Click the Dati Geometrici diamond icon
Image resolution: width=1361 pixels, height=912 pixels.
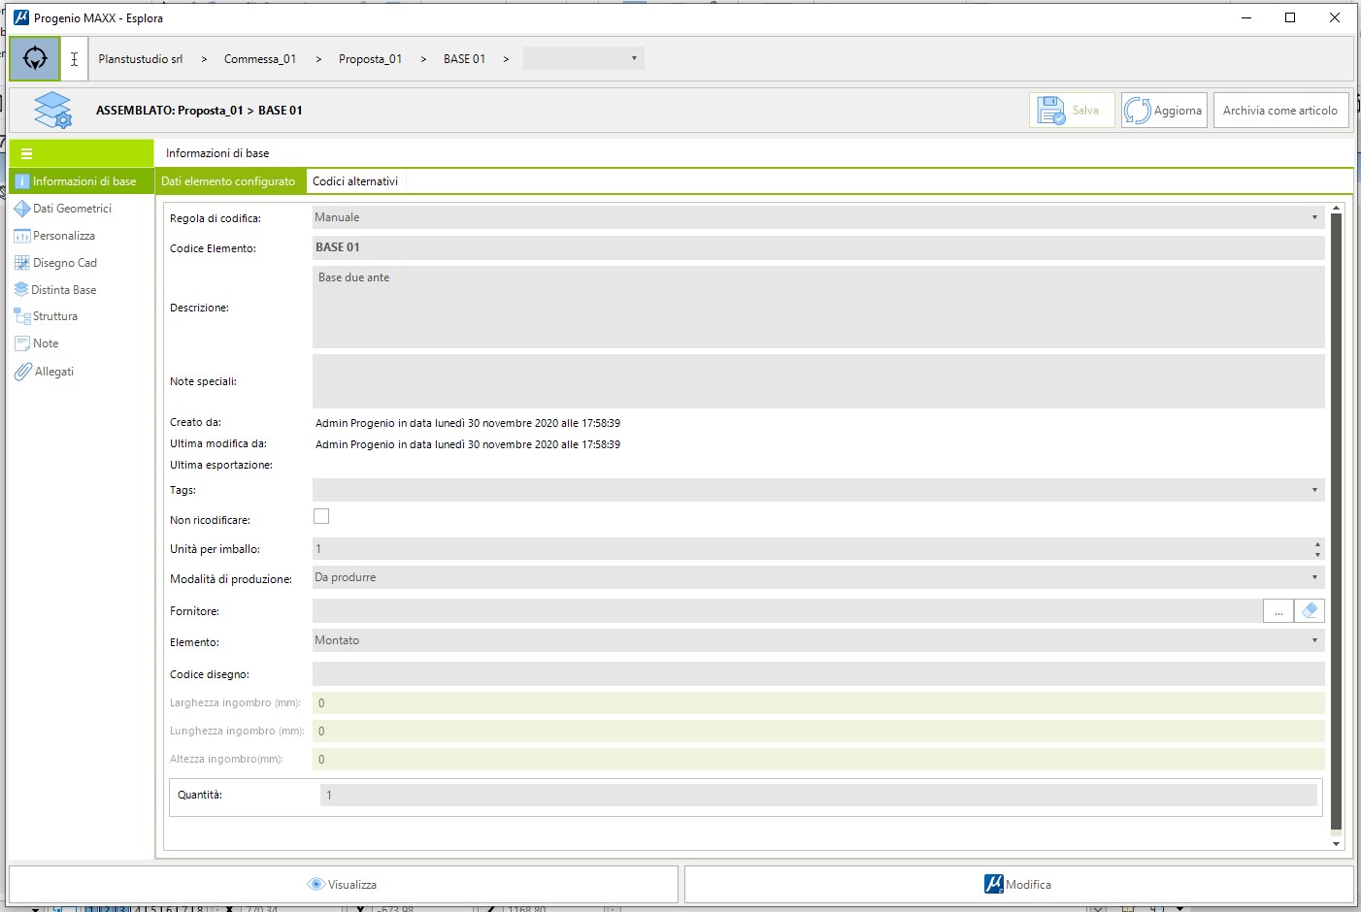coord(22,209)
